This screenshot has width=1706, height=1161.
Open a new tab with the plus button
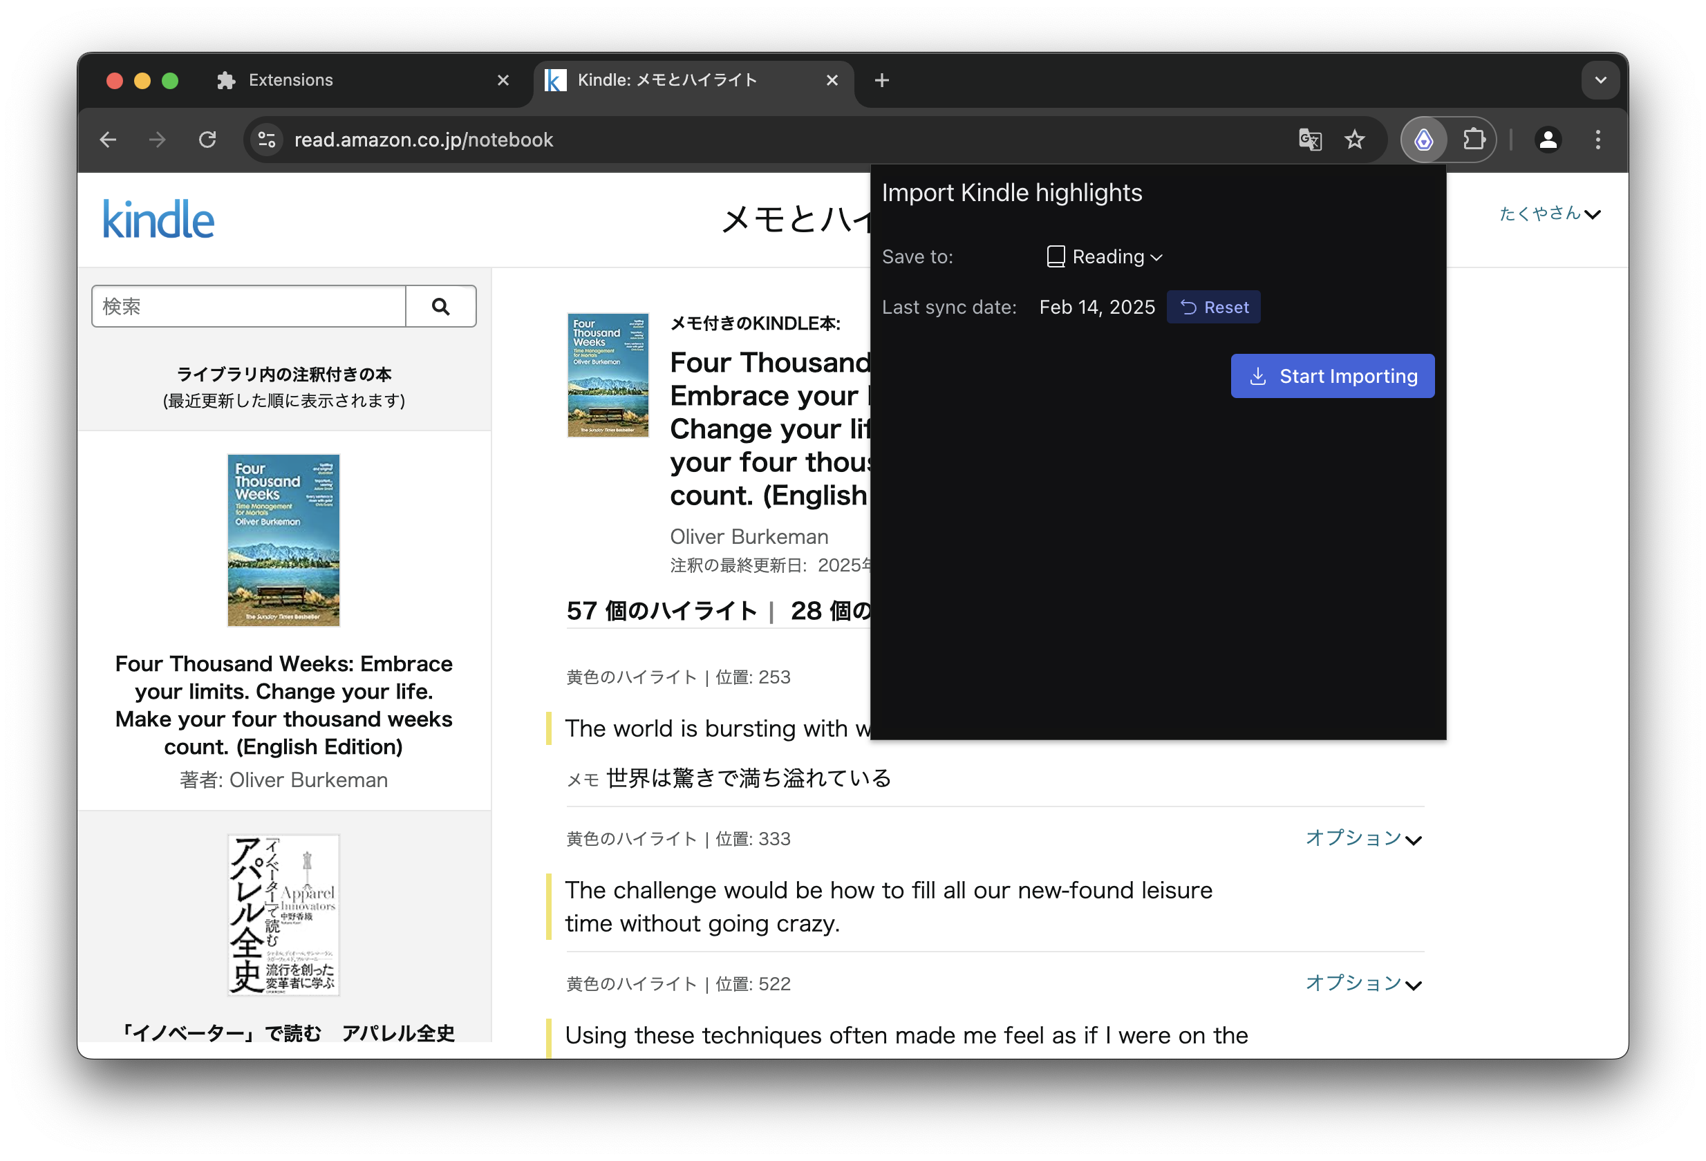(x=881, y=80)
